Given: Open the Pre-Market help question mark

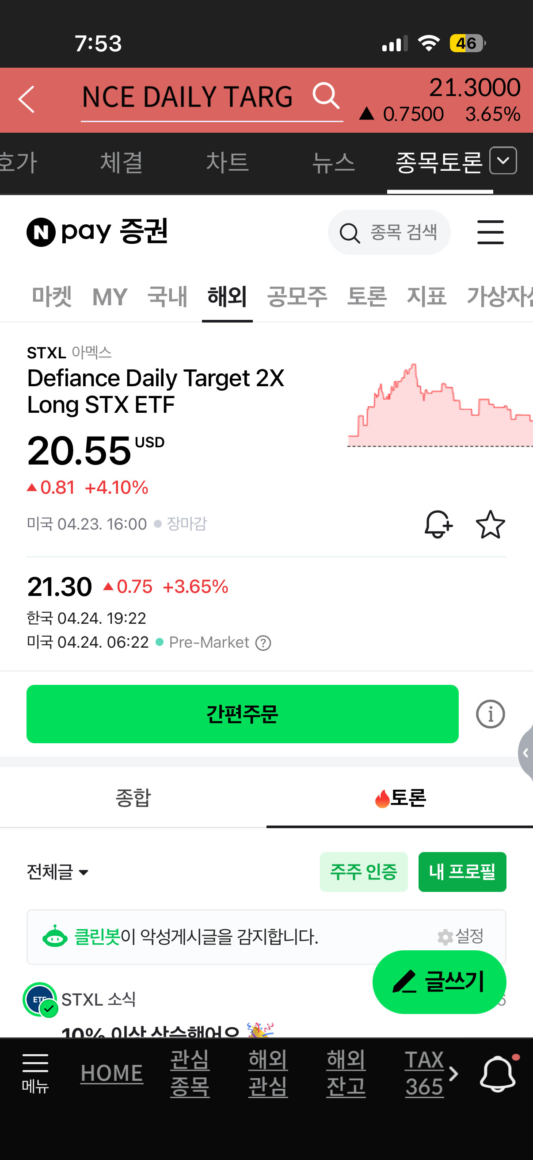Looking at the screenshot, I should click(x=263, y=643).
